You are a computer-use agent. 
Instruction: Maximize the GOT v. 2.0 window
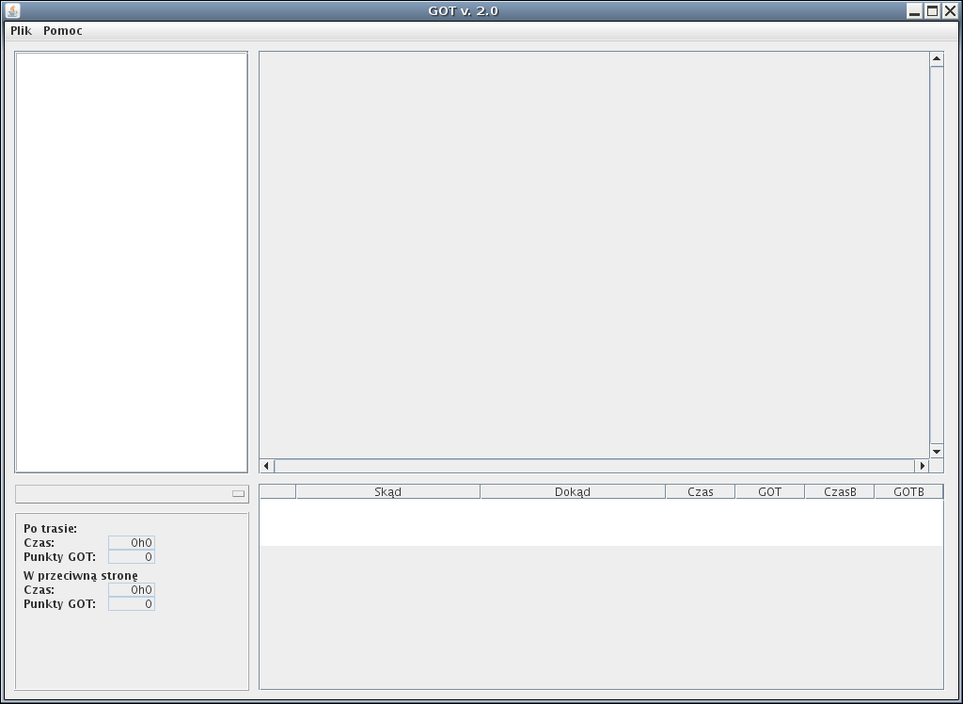pos(932,11)
